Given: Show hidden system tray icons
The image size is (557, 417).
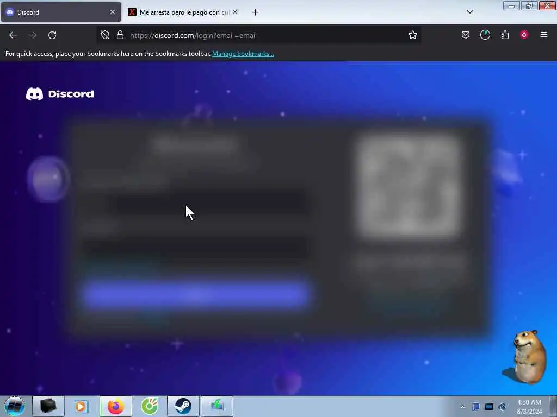Looking at the screenshot, I should (462, 407).
